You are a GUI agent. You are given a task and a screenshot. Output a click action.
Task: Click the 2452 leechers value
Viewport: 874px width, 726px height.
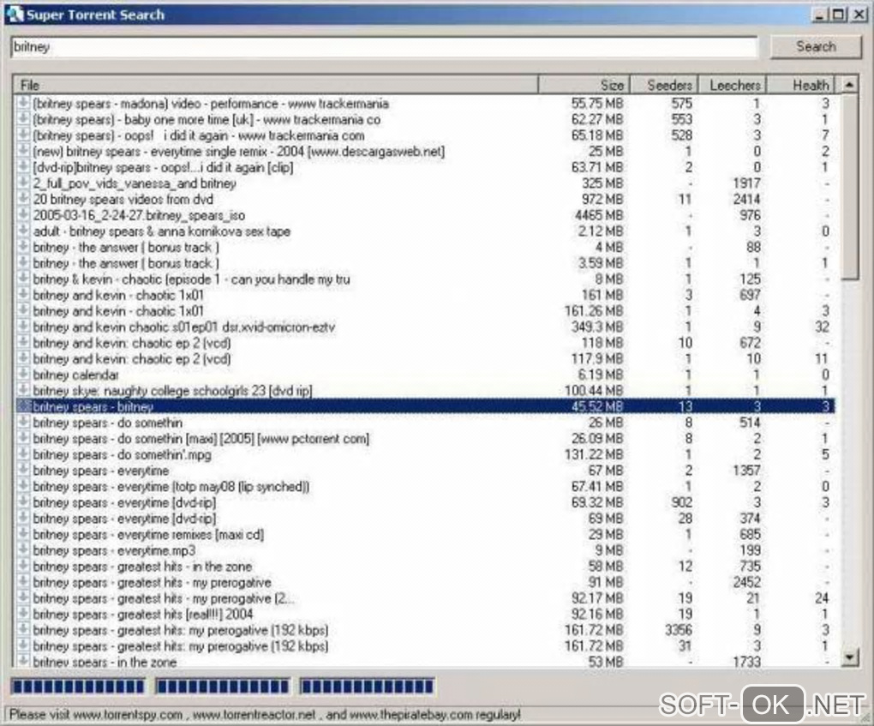click(x=747, y=582)
